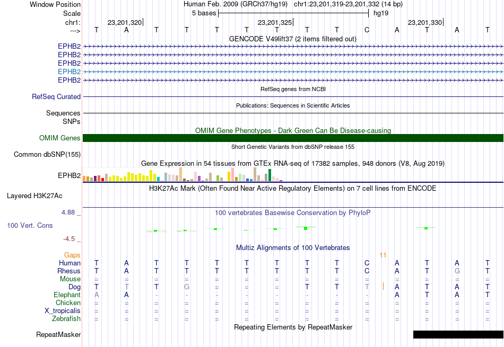The image size is (504, 347).
Task: Click the 5 bases scale bar
Action: (x=293, y=13)
